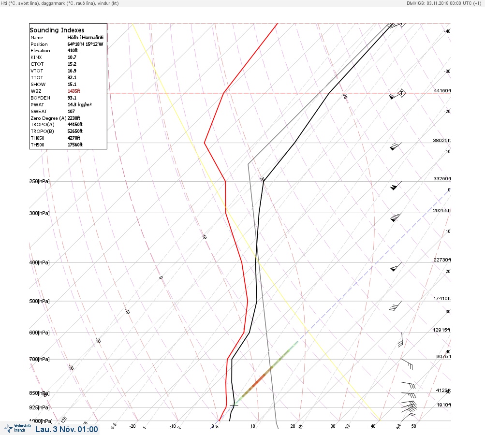Click the wind barb at 38025ft level
This screenshot has height=435, width=485.
[396, 146]
